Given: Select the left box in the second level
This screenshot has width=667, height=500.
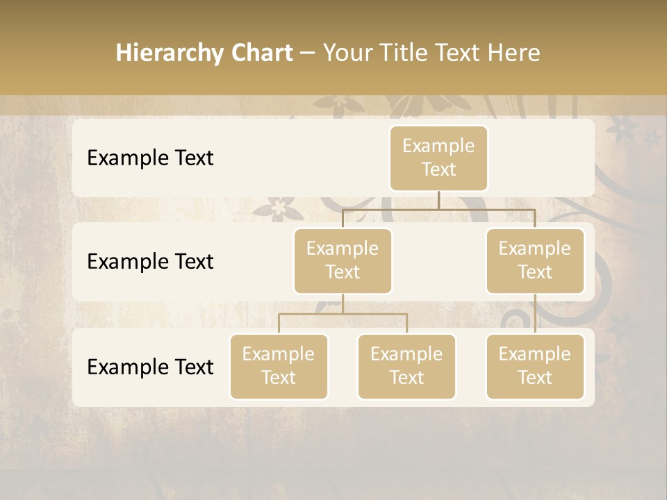Looking at the screenshot, I should point(343,260).
